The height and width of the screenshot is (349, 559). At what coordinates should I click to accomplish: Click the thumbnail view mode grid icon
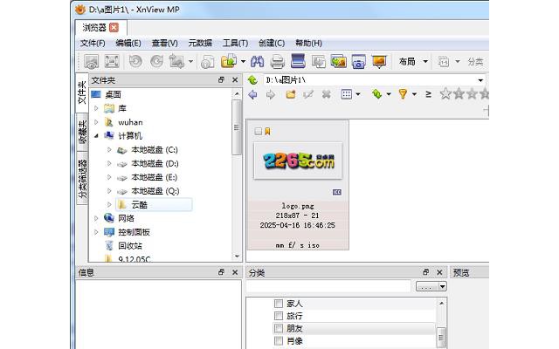point(347,94)
